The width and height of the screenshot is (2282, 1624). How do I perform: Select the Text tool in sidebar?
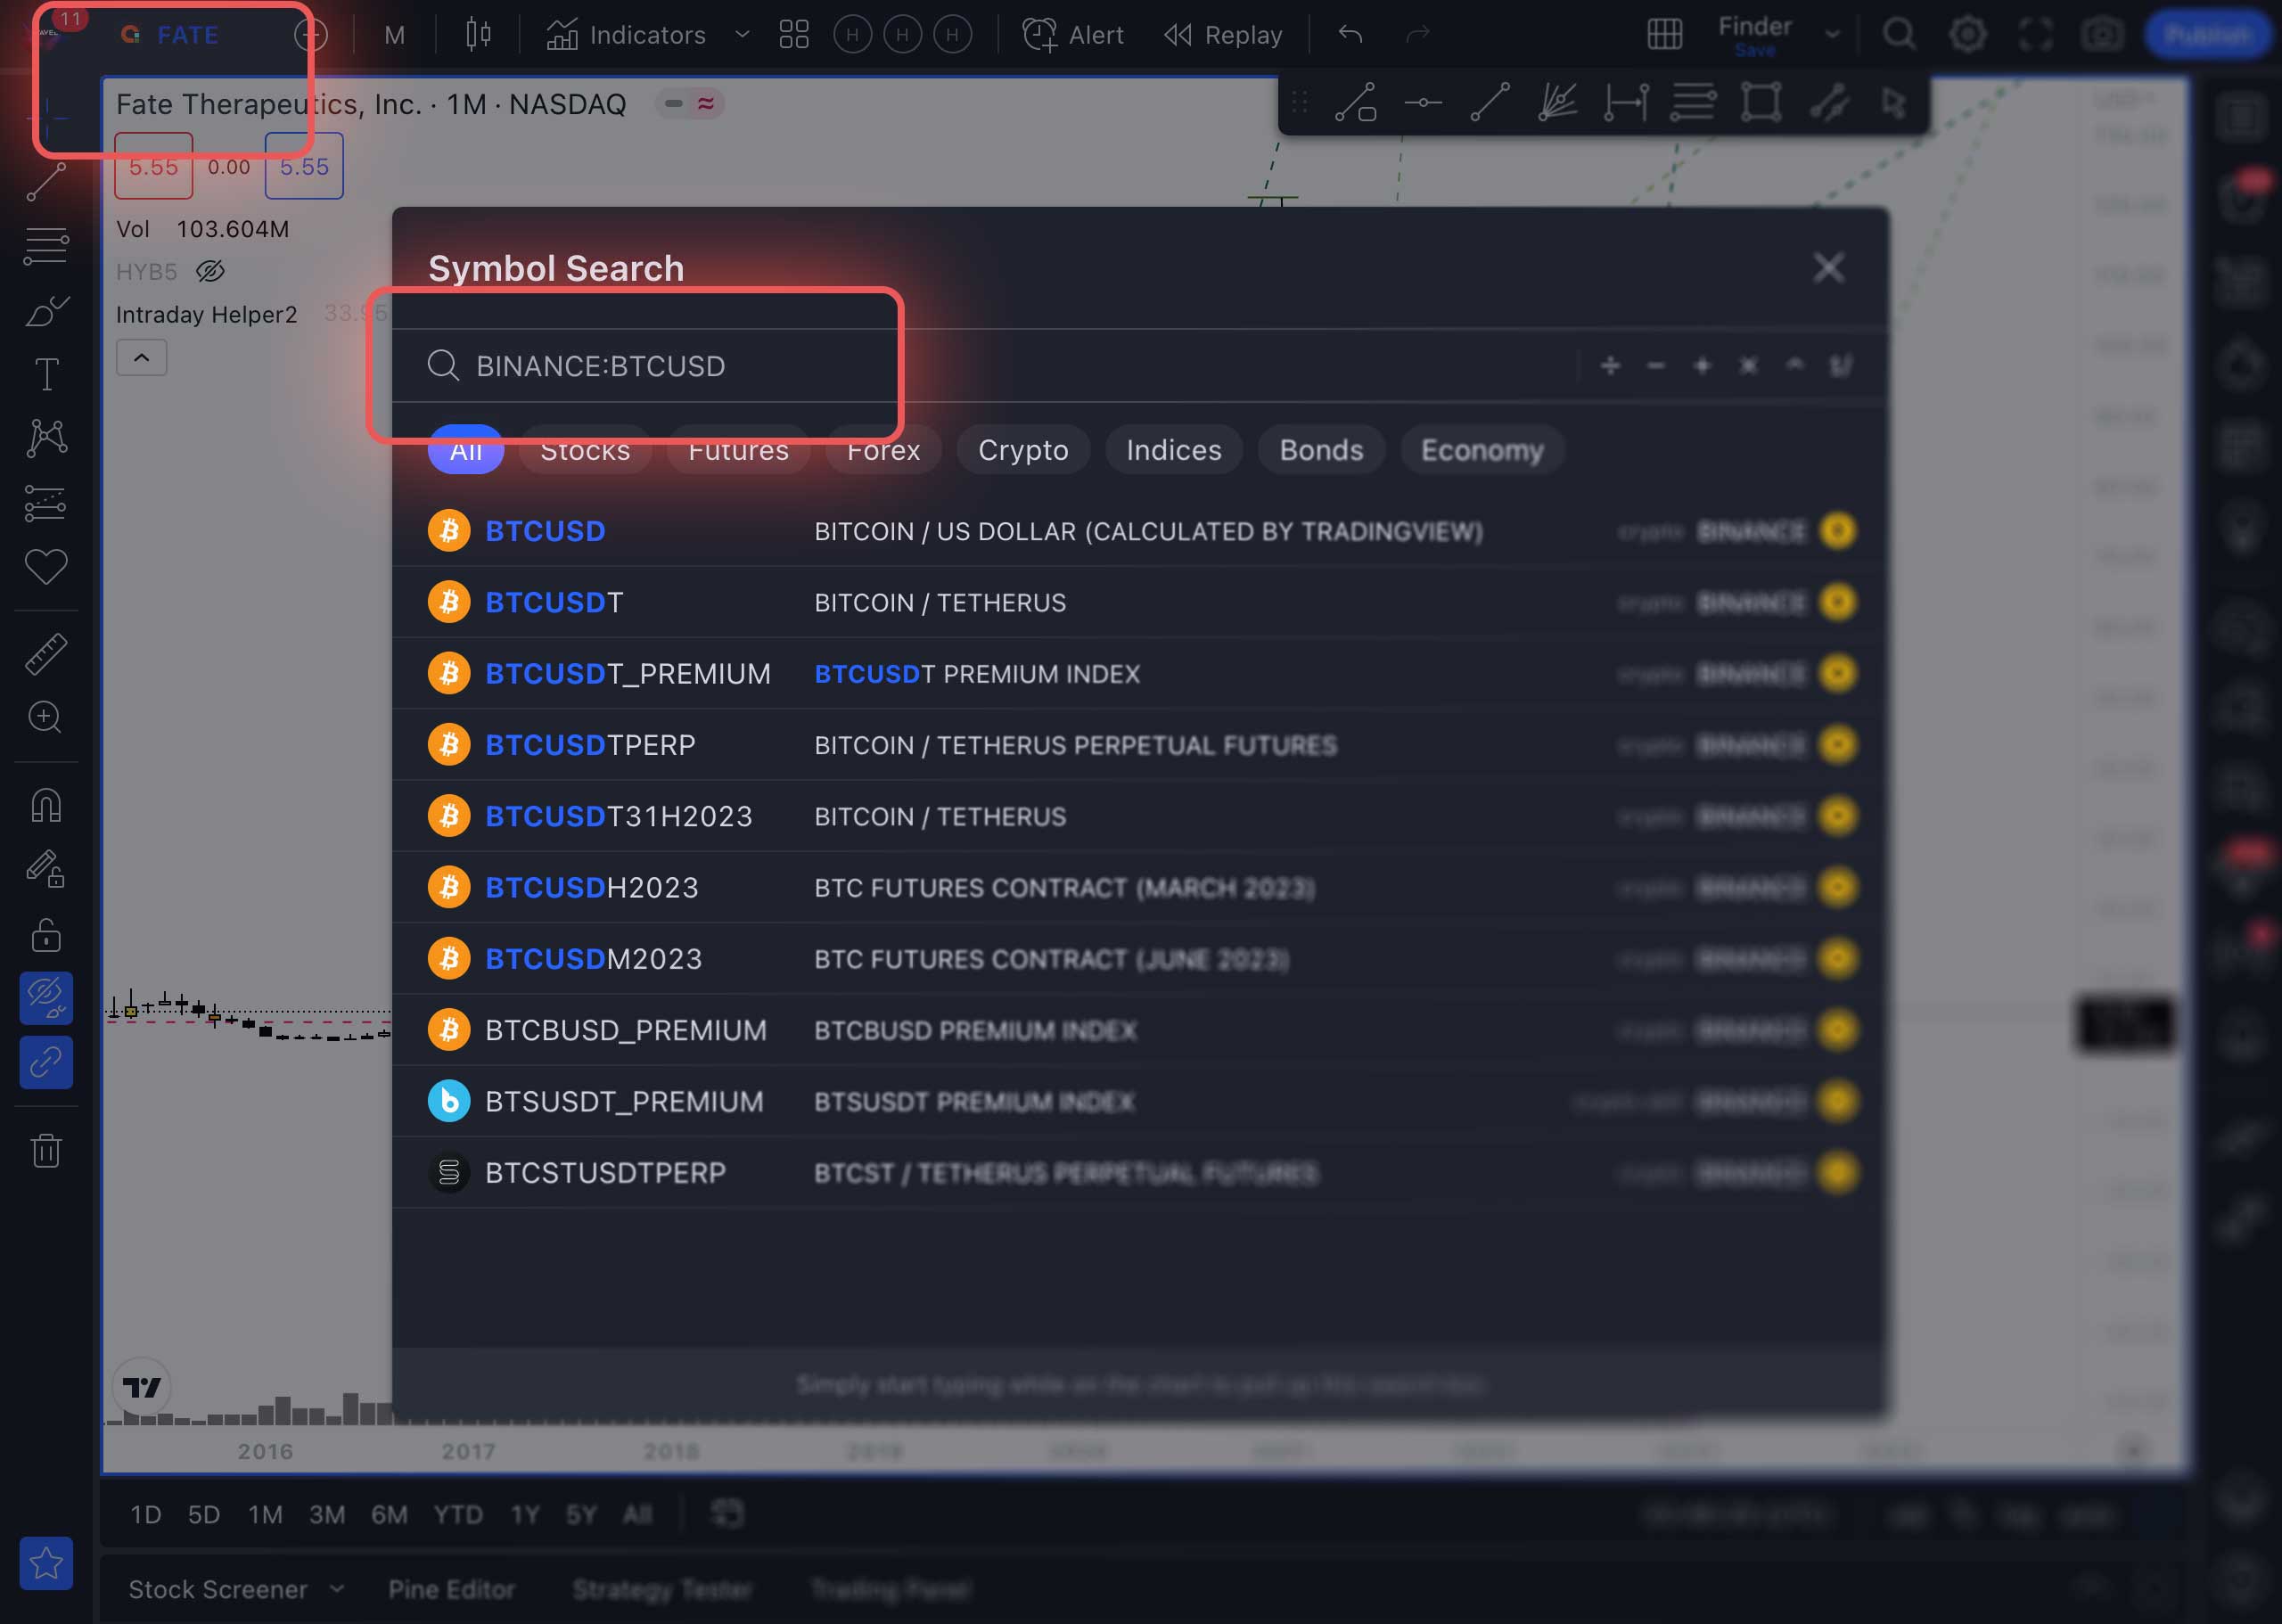coord(46,375)
